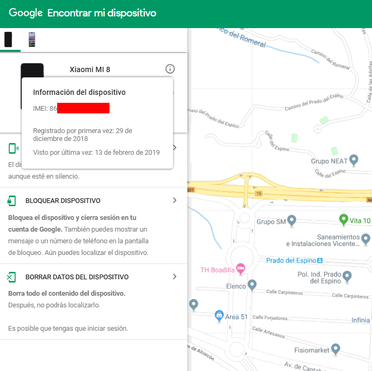Screen dimensions: 372x371
Task: Click Registrado por primera vez date text
Action: (83, 135)
